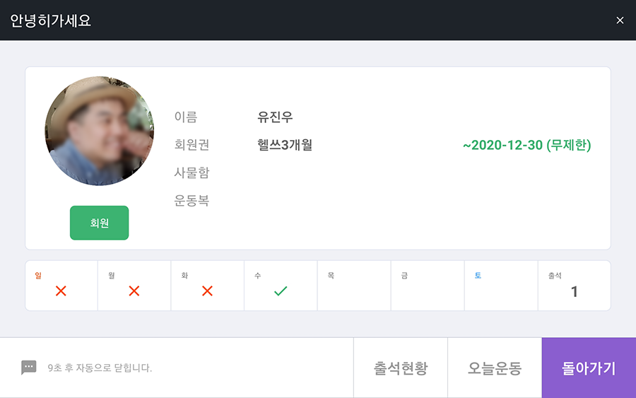Viewport: 636px width, 398px height.
Task: Select the 목 Thursday cell
Action: (x=354, y=286)
